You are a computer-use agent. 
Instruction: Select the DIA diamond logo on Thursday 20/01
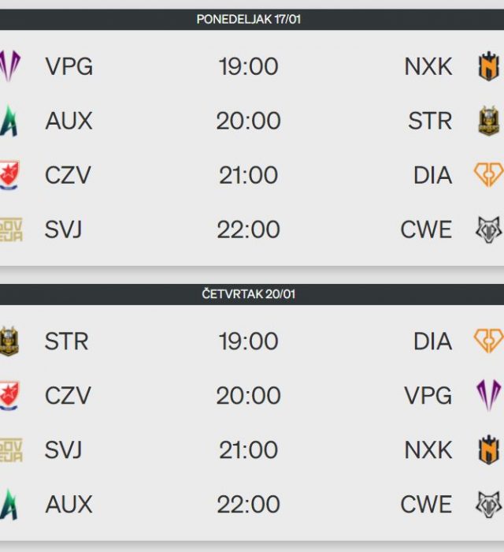click(x=487, y=341)
